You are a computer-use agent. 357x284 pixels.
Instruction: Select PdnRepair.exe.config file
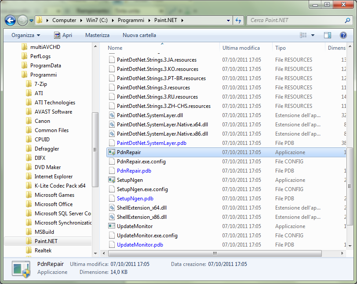pyautogui.click(x=141, y=162)
